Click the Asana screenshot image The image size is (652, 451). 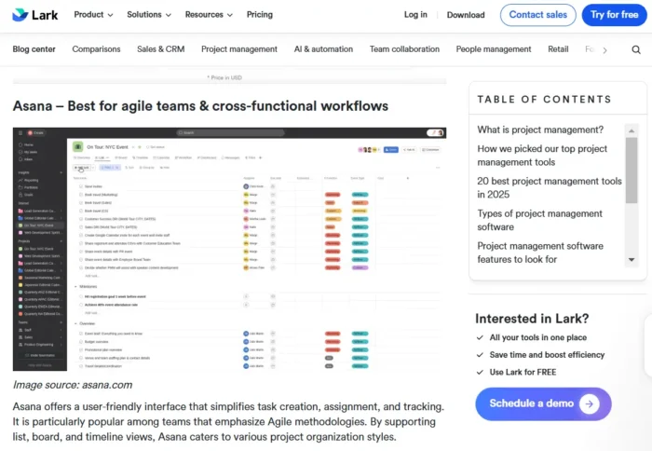[228, 250]
